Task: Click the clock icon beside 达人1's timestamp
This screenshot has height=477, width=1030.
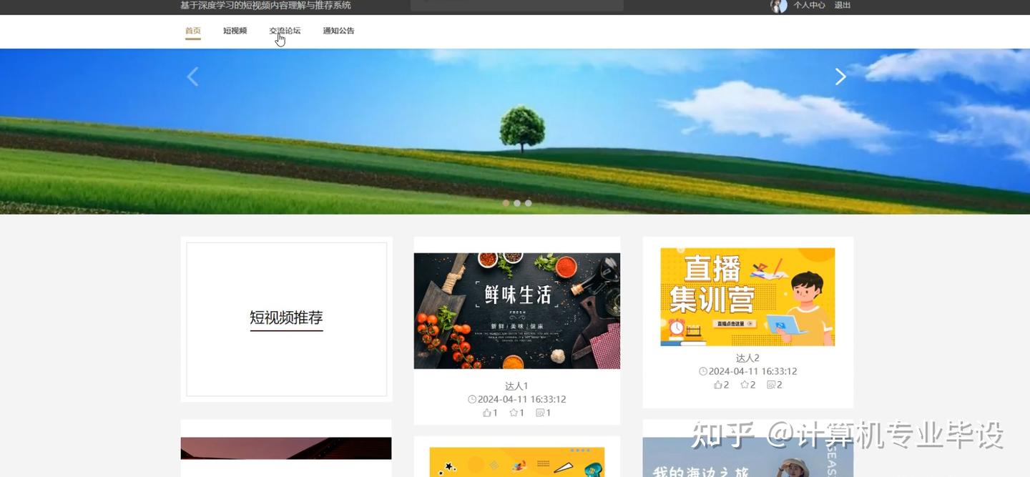Action: pos(471,399)
